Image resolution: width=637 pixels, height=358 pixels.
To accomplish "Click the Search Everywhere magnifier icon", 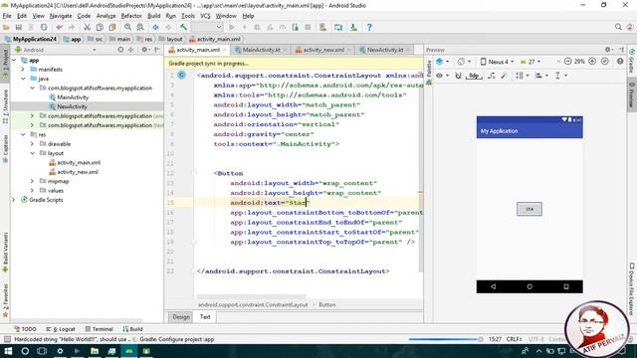I will click(x=618, y=27).
